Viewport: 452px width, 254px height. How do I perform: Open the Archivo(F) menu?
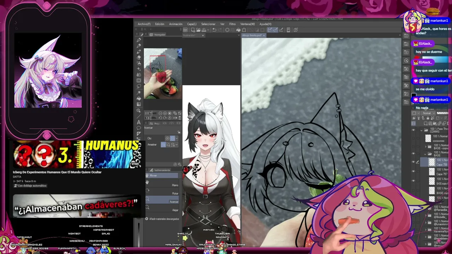pos(144,24)
